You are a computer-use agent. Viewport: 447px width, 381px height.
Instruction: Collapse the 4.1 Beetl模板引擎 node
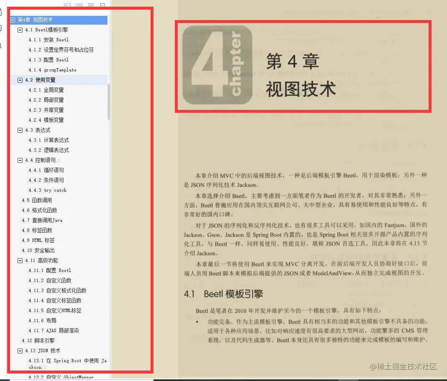tap(20, 30)
